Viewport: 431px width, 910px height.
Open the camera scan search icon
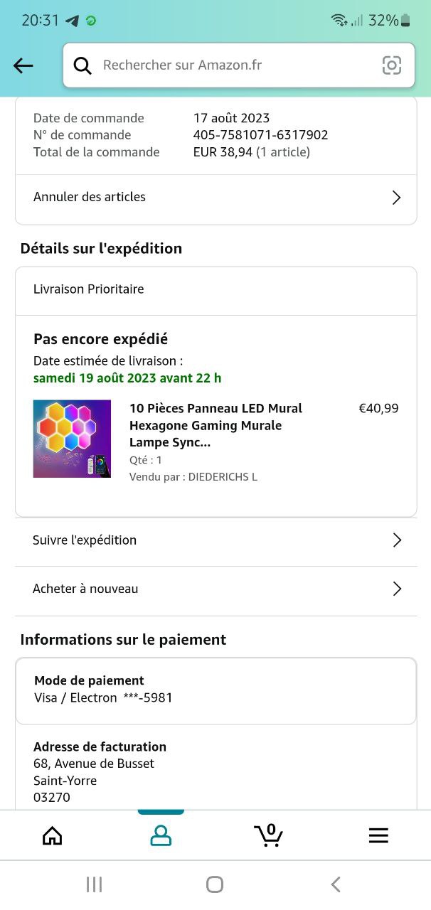click(392, 65)
